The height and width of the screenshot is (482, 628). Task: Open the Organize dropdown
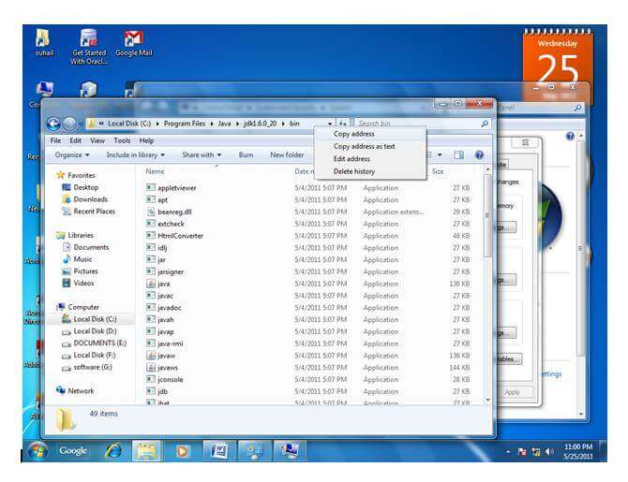pyautogui.click(x=72, y=154)
